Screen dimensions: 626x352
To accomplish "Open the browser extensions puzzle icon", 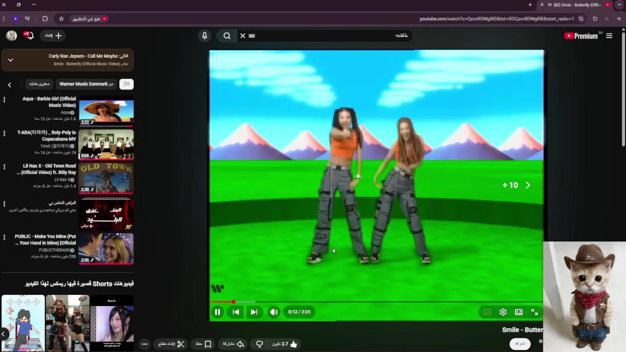I will (45, 19).
